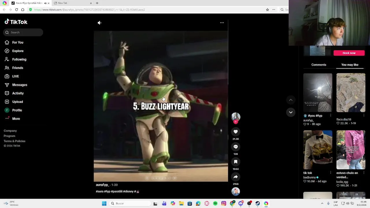Open browser three-dot menu

click(x=273, y=10)
